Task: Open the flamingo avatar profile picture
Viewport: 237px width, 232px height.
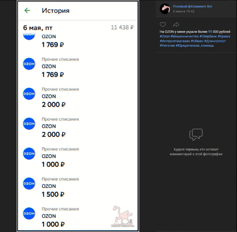Action: coord(165,9)
